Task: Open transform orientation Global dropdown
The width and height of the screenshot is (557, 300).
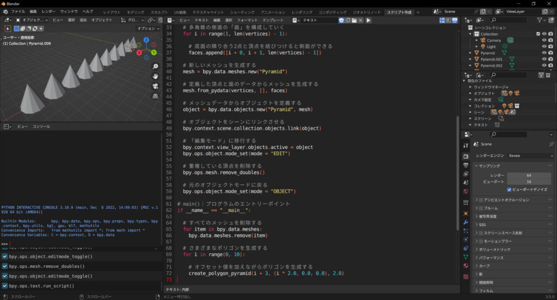Action: (132, 20)
